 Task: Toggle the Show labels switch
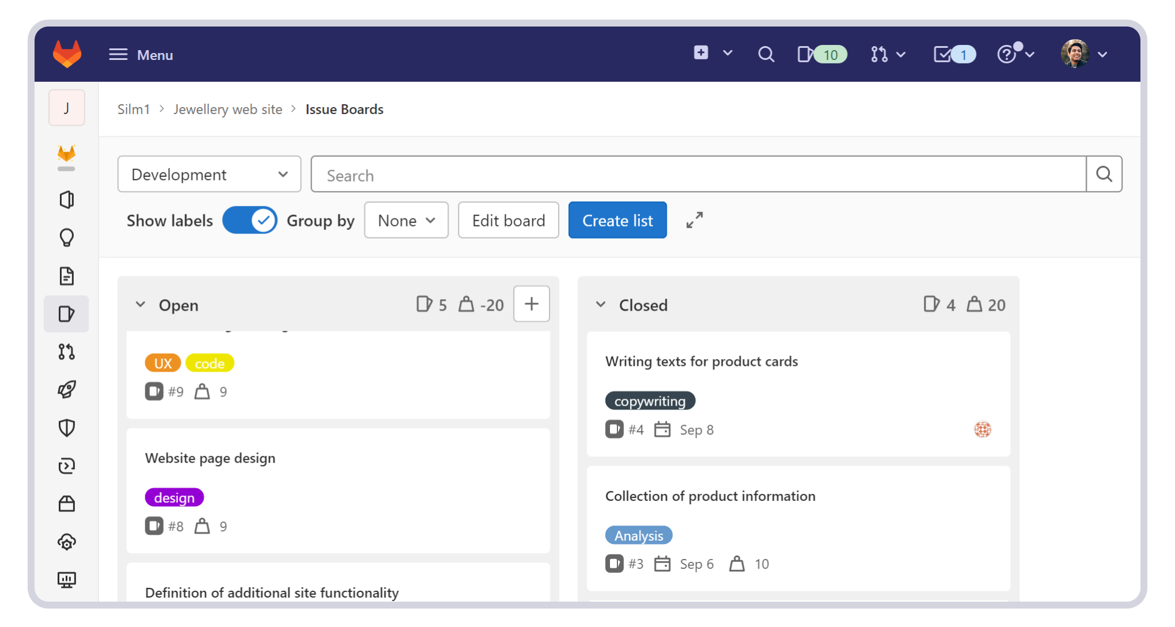(x=250, y=220)
